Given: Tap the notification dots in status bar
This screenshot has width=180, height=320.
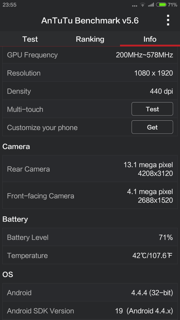Looking at the screenshot, I should pyautogui.click(x=135, y=6).
